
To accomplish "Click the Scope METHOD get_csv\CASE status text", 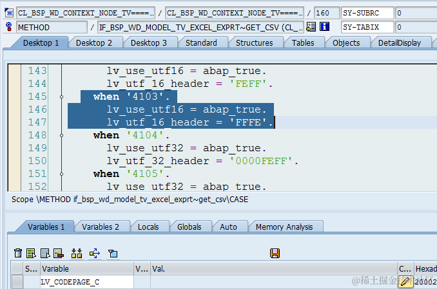I will point(130,200).
